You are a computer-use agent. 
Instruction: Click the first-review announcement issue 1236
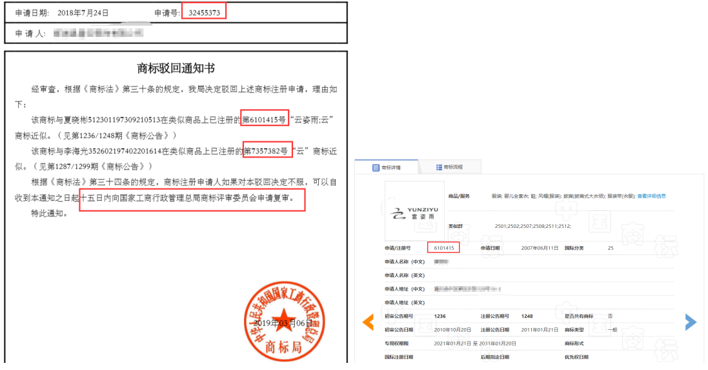click(x=440, y=316)
